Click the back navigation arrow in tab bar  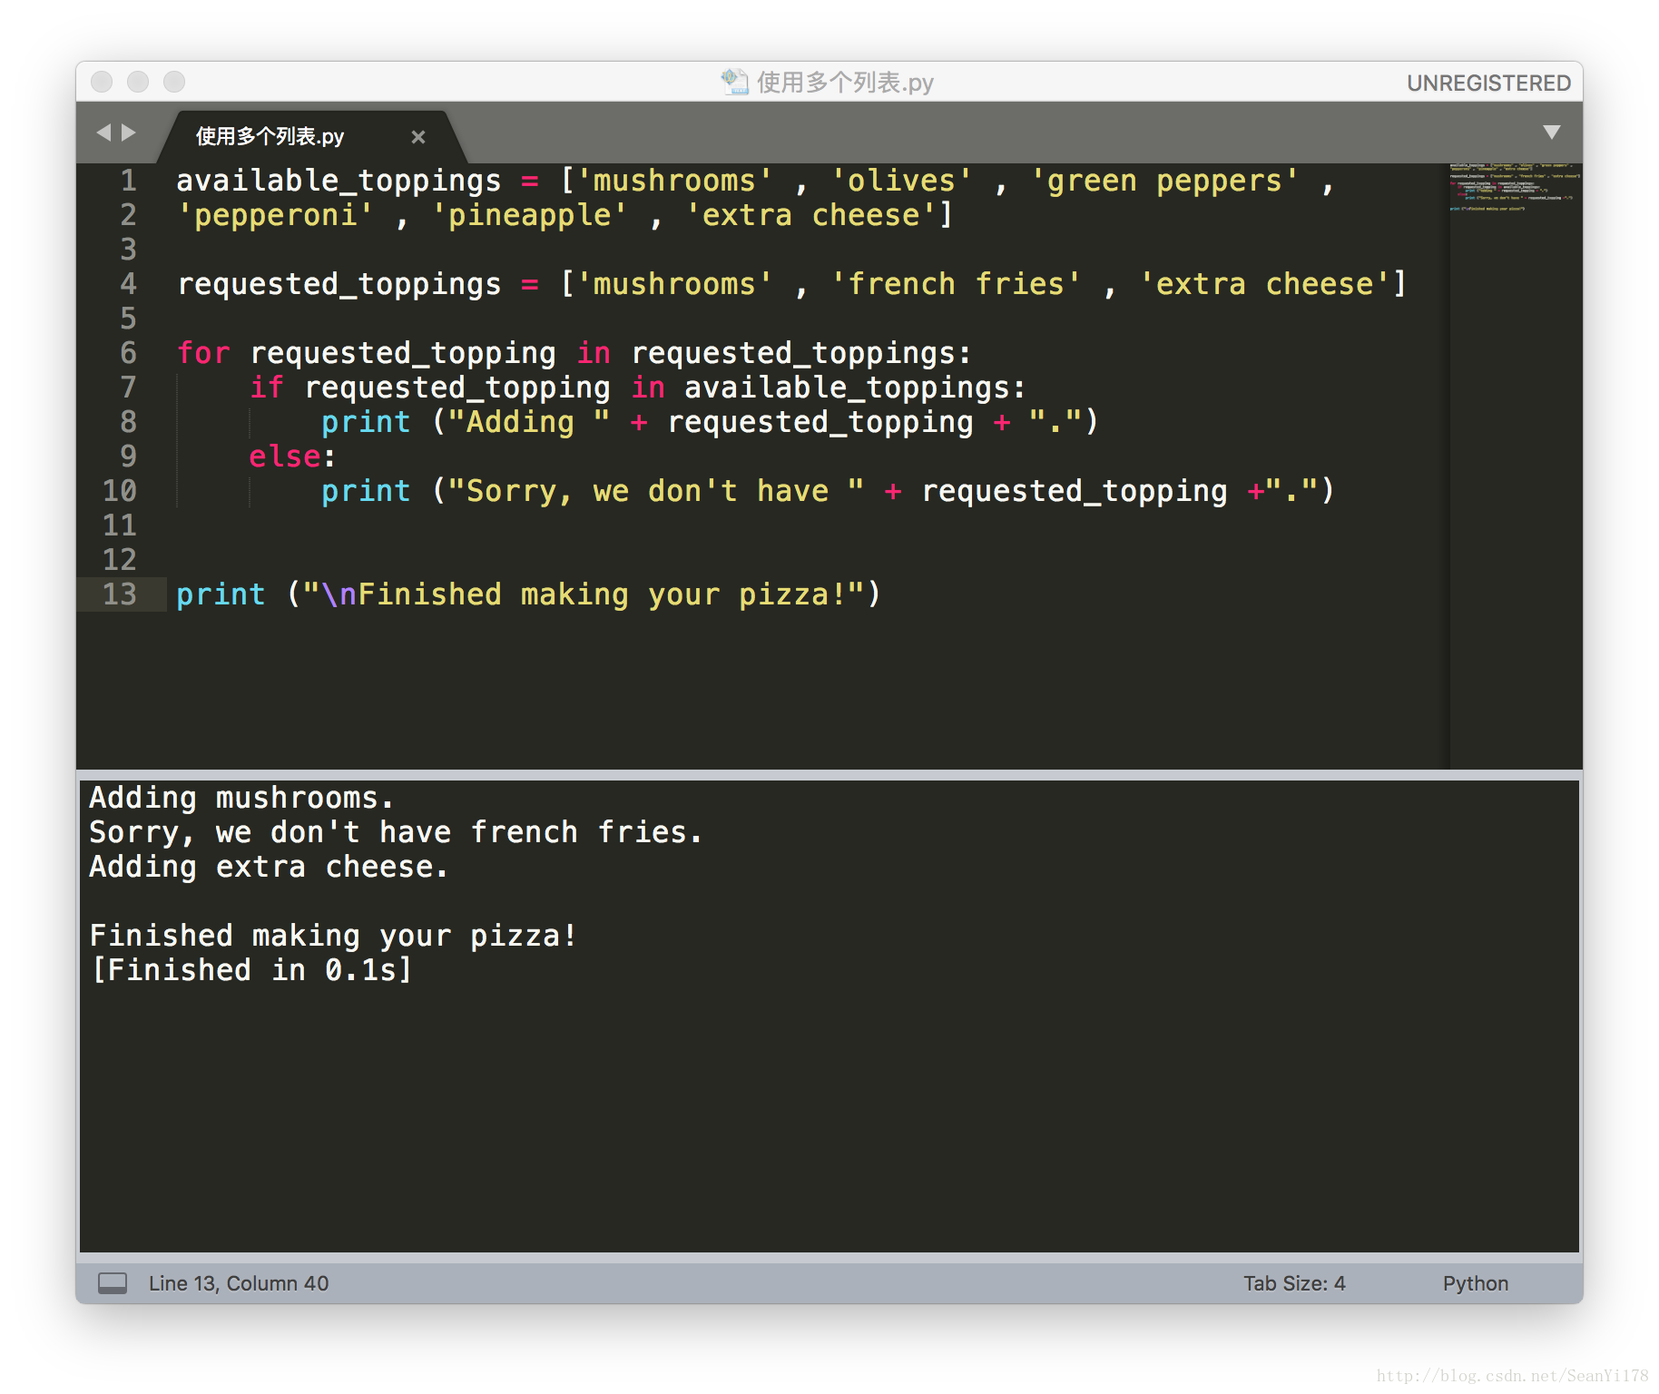(x=103, y=133)
